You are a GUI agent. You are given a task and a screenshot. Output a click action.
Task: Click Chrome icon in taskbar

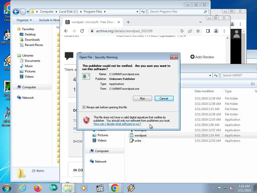point(115,188)
